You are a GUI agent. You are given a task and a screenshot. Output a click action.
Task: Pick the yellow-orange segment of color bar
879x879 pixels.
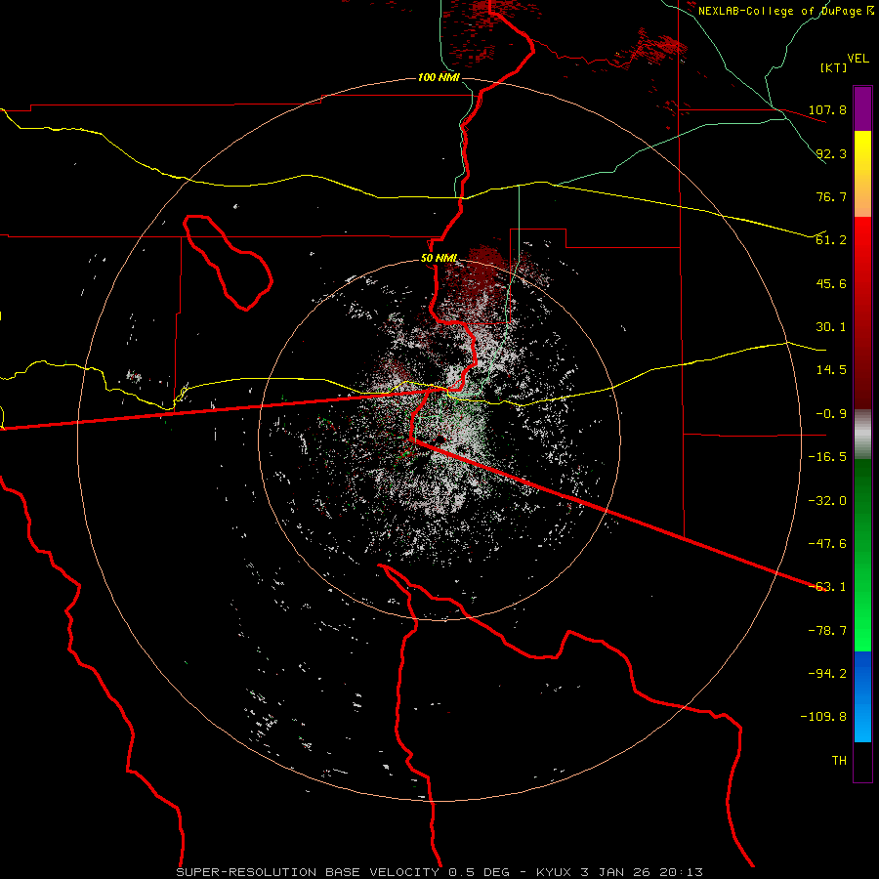(x=862, y=174)
